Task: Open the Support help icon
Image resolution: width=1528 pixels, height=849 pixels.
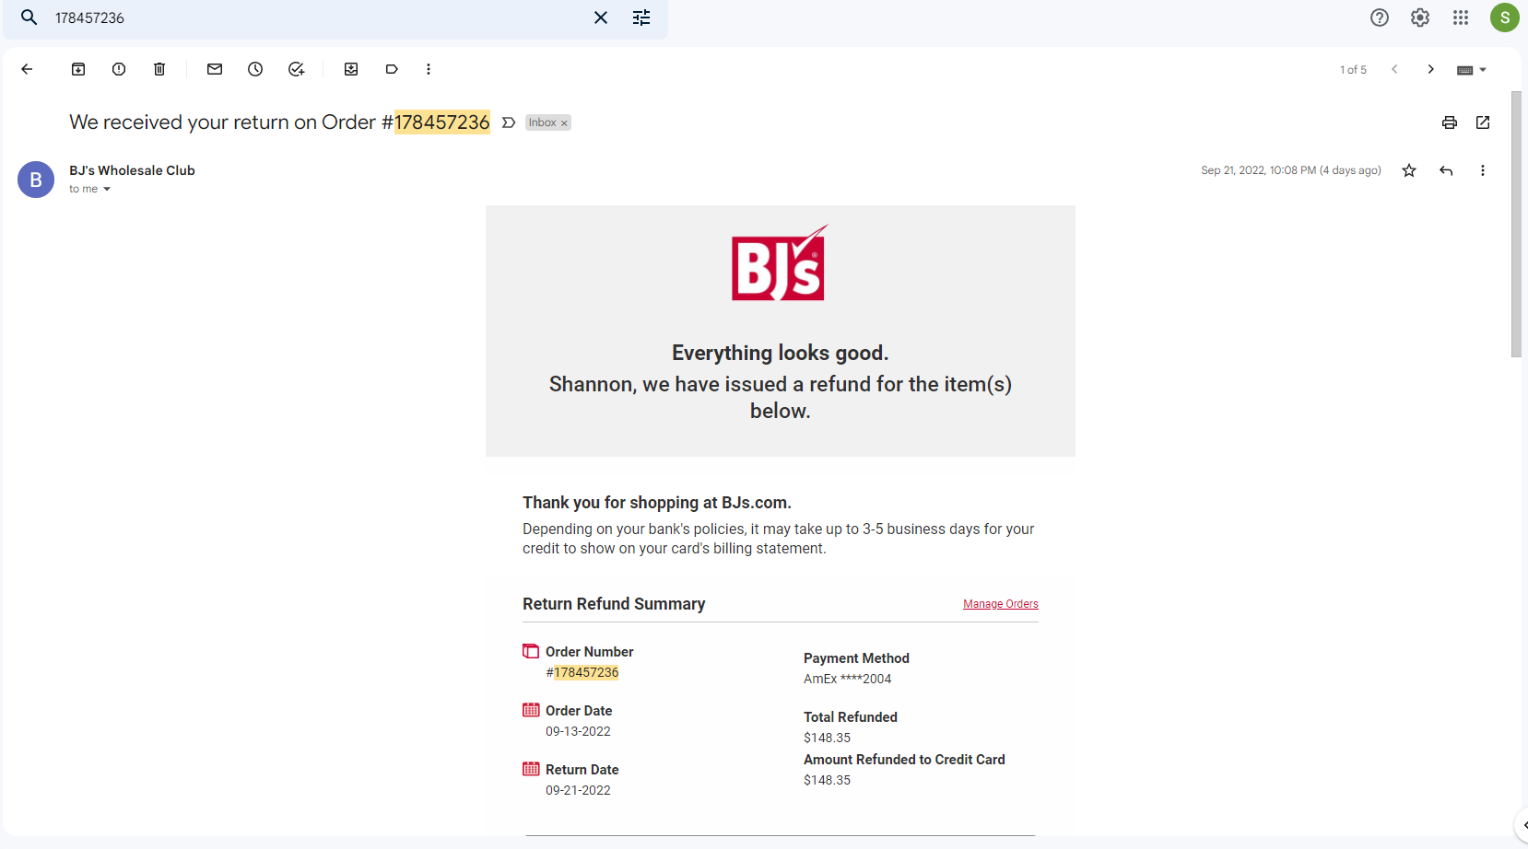Action: click(1380, 17)
